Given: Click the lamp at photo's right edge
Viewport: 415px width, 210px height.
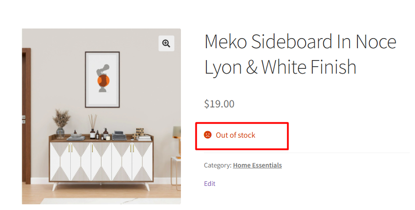Looking at the screenshot, I should tap(177, 133).
